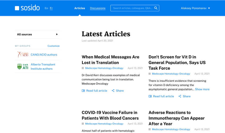
Task: Go to the Articles tab
Action: [x=80, y=8]
